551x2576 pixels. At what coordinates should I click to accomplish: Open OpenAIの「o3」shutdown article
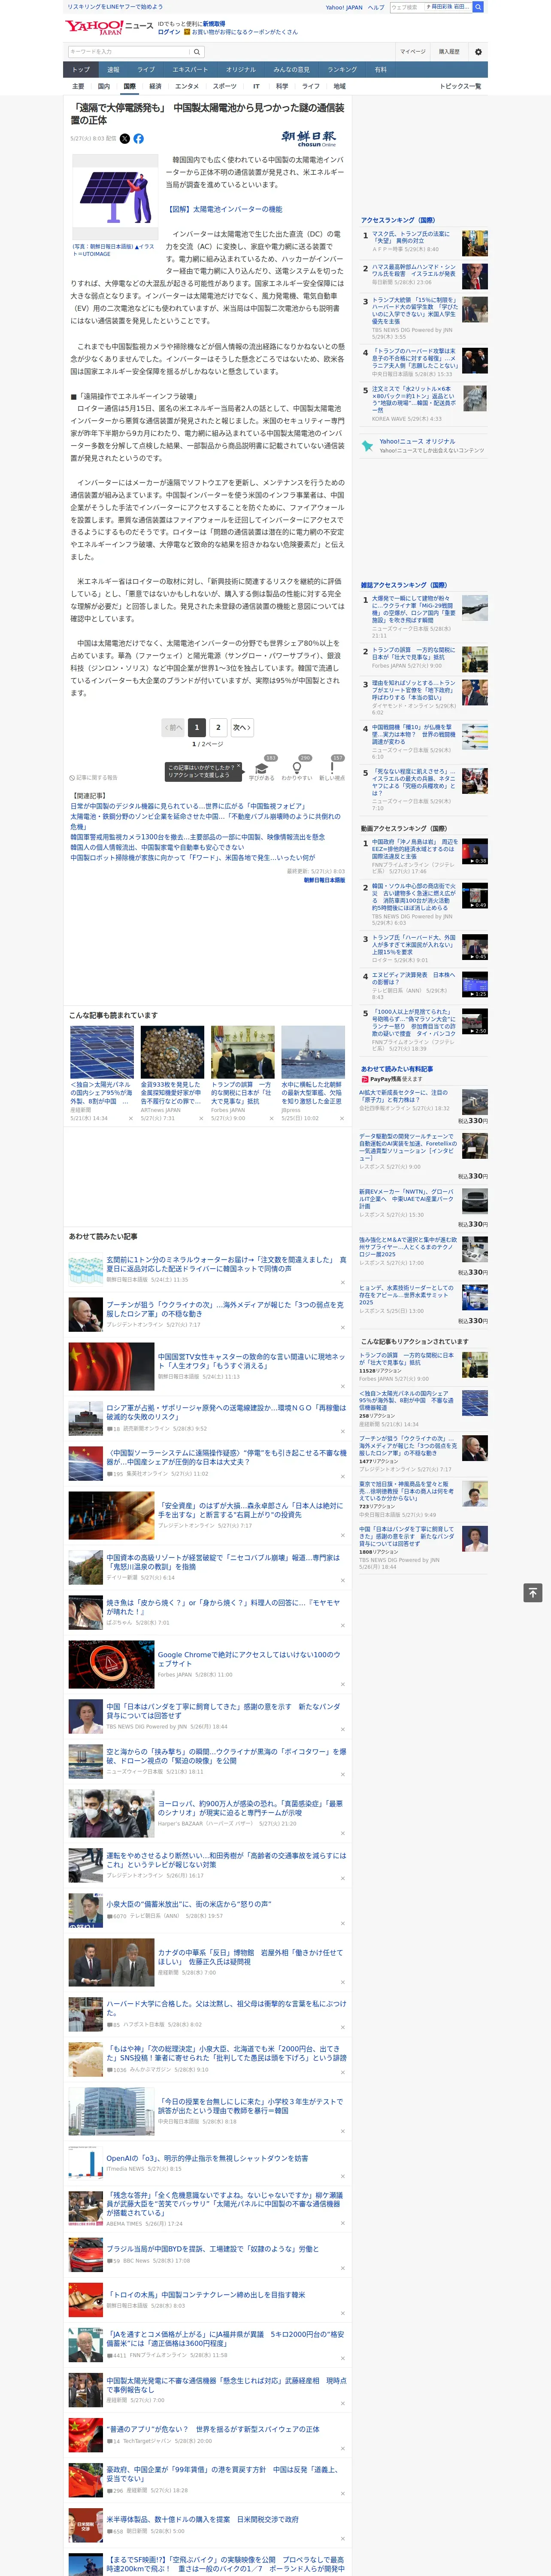tap(207, 2158)
